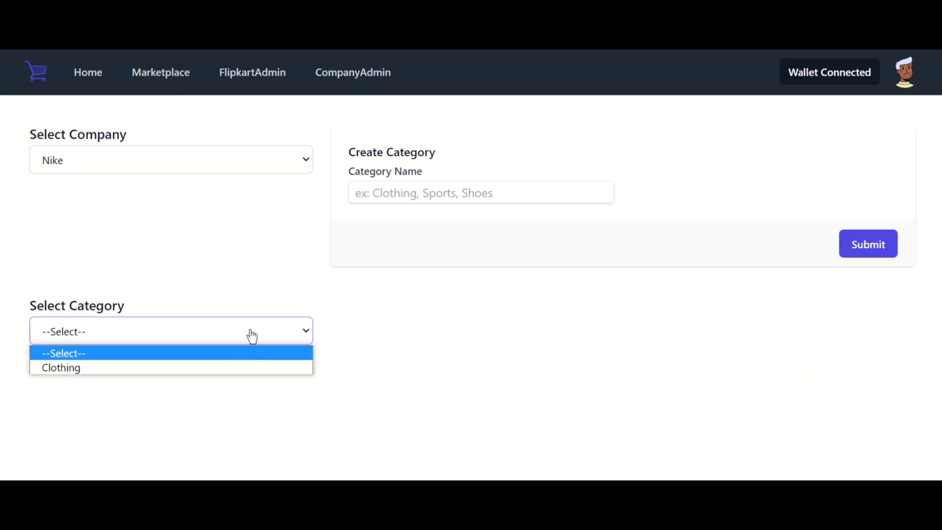Click the Select Company heading text
The image size is (942, 530).
[78, 134]
